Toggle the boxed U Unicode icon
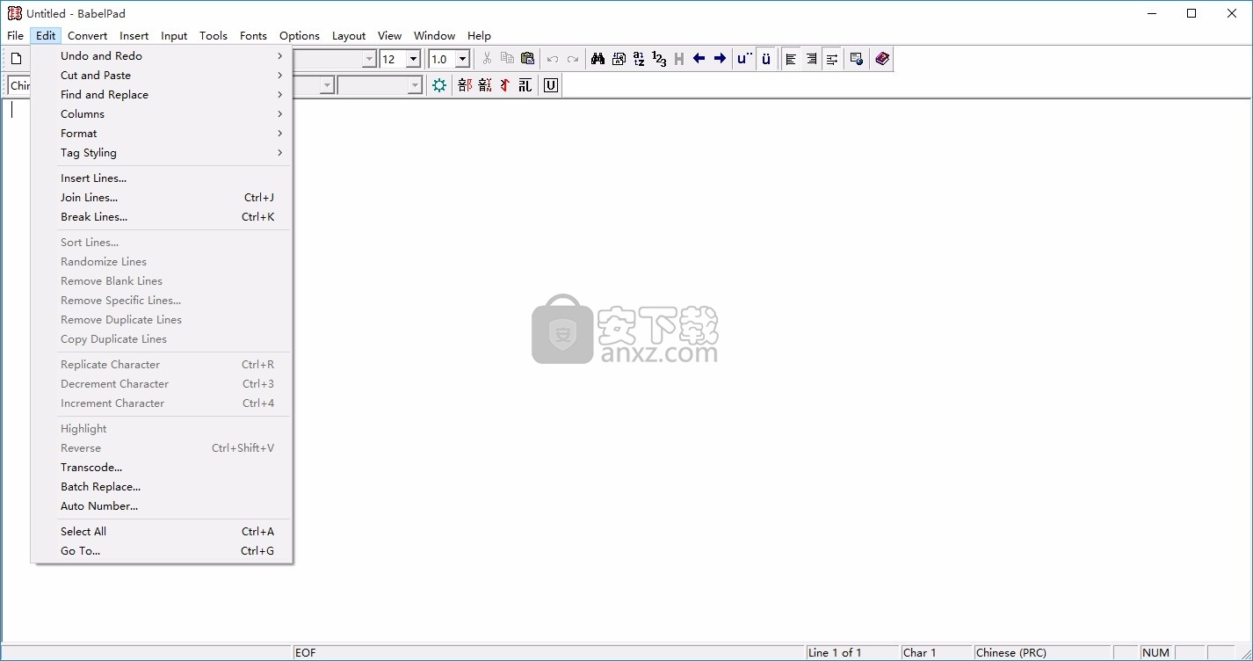1253x661 pixels. pyautogui.click(x=551, y=85)
